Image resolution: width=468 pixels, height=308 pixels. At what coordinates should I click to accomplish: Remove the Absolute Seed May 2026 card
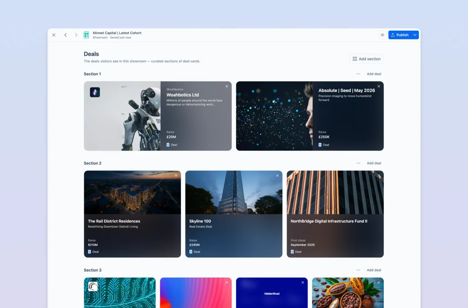379,86
